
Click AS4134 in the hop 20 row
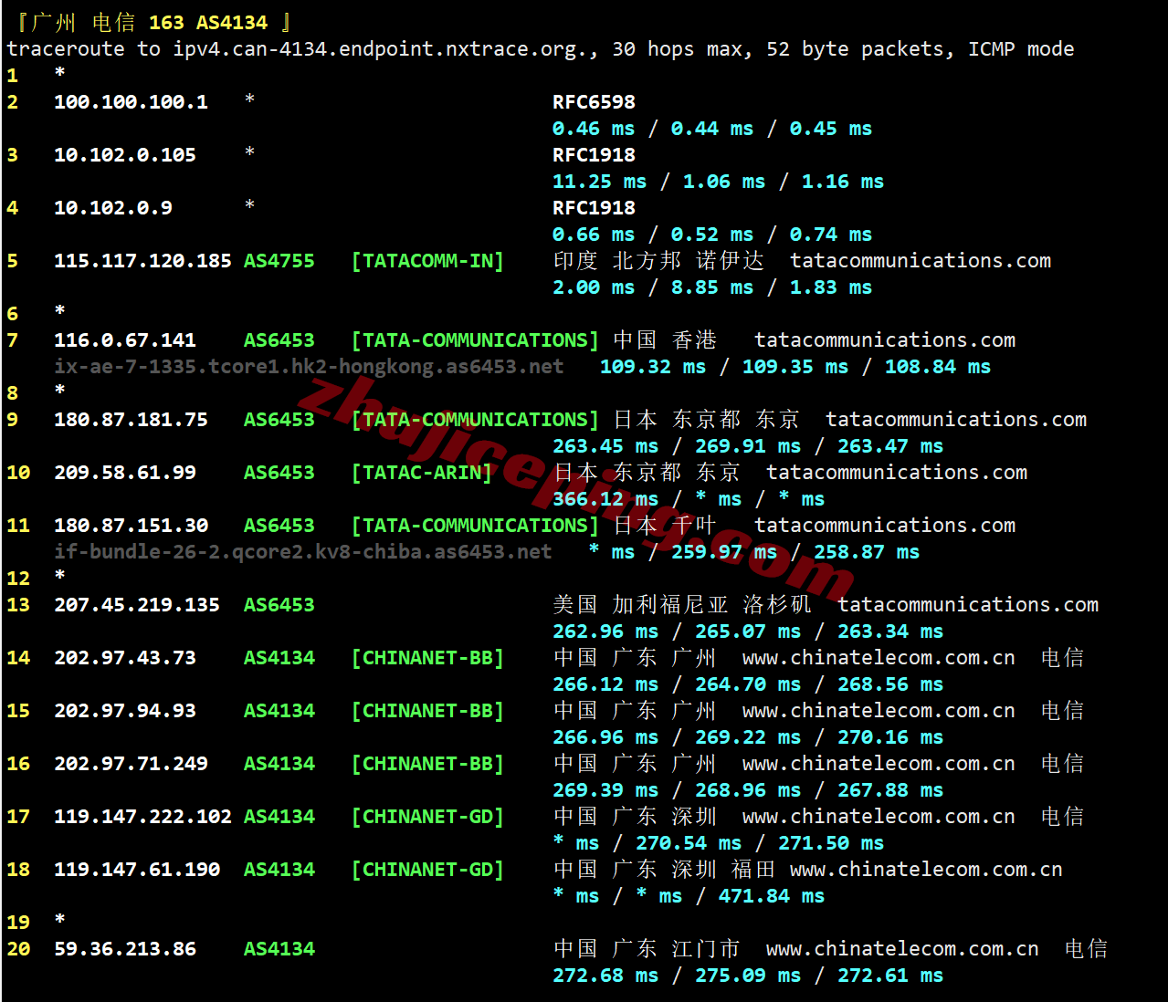click(x=279, y=949)
